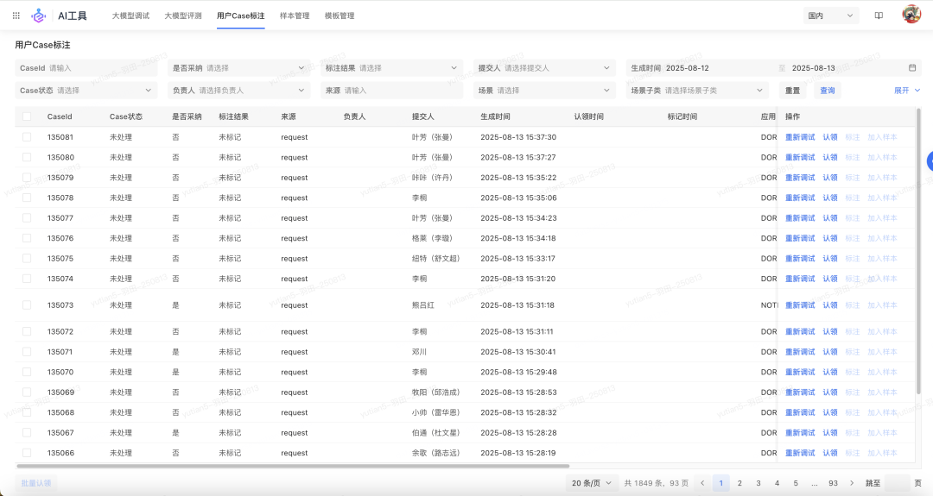The image size is (933, 496).
Task: Click the 生成时间 column header
Action: point(495,116)
